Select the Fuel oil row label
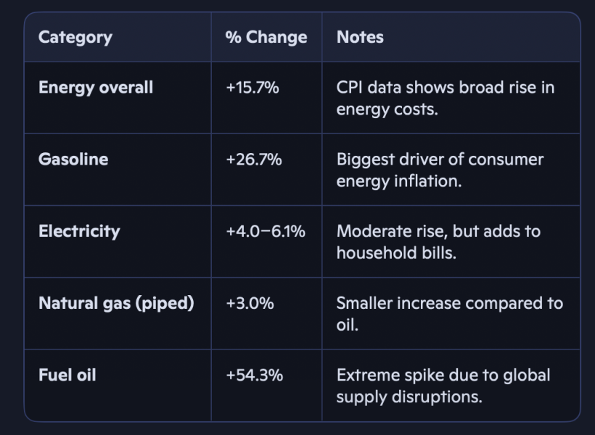Image resolution: width=595 pixels, height=435 pixels. (67, 375)
